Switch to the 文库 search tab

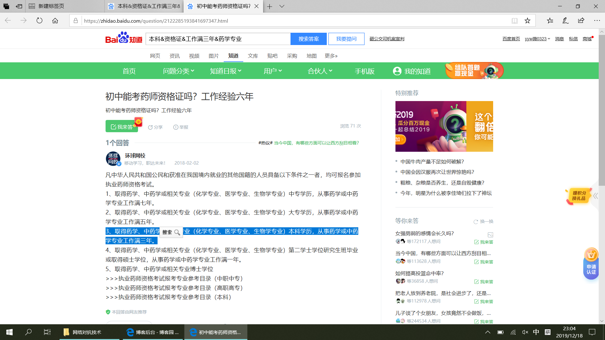(x=253, y=56)
